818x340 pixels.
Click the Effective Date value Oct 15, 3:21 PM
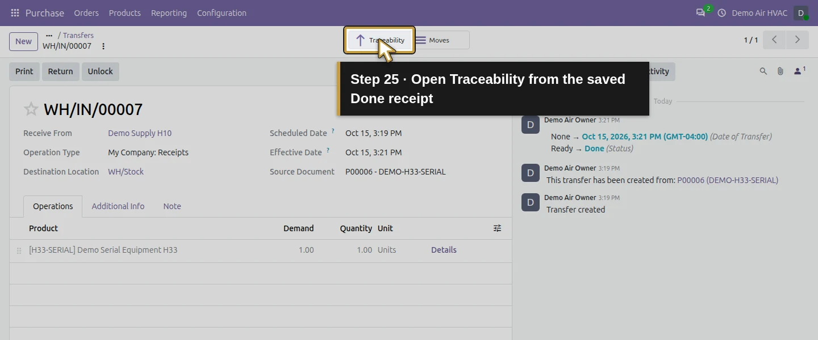[373, 152]
